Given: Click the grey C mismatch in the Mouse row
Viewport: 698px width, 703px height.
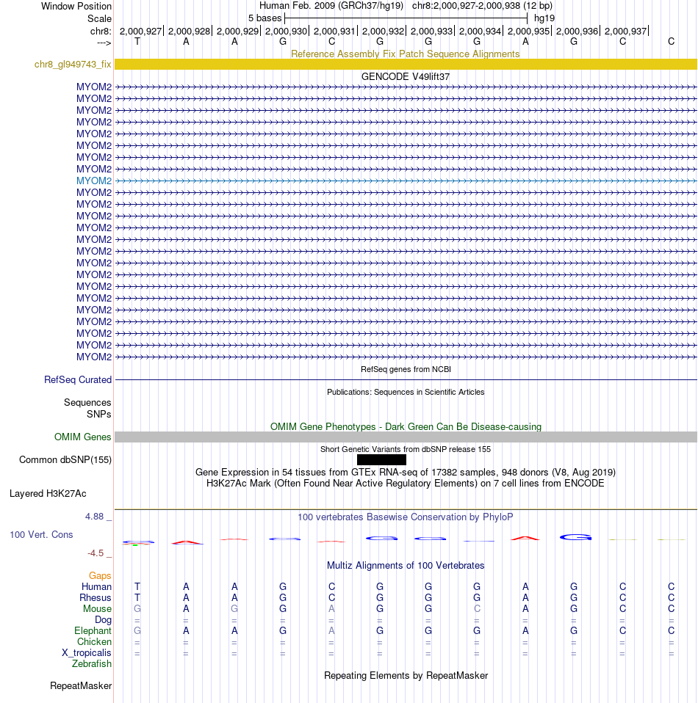Looking at the screenshot, I should point(477,609).
